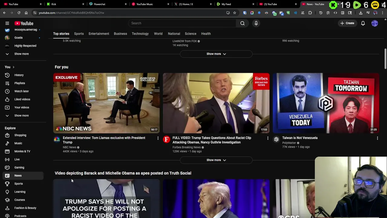Open Taiwan is Not Venezuela thumbnail
This screenshot has width=387, height=218.
point(326,103)
